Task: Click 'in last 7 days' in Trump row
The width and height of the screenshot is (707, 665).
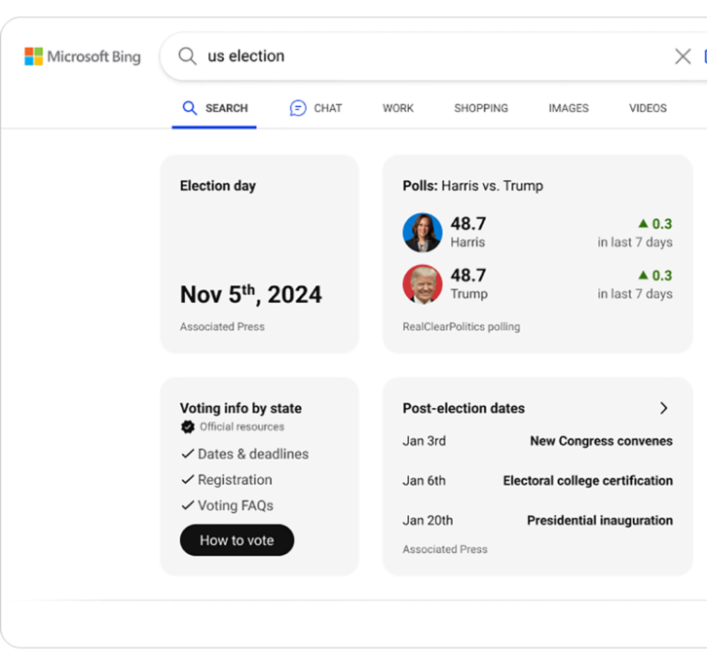Action: pyautogui.click(x=635, y=293)
